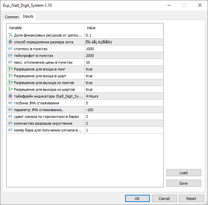Click the integer icon beside стоплосс в пунктах

coord(10,49)
